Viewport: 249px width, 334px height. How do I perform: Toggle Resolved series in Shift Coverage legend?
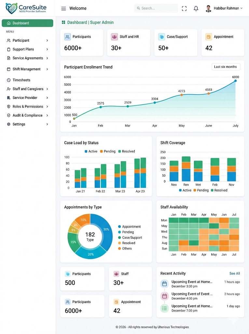pos(219,190)
